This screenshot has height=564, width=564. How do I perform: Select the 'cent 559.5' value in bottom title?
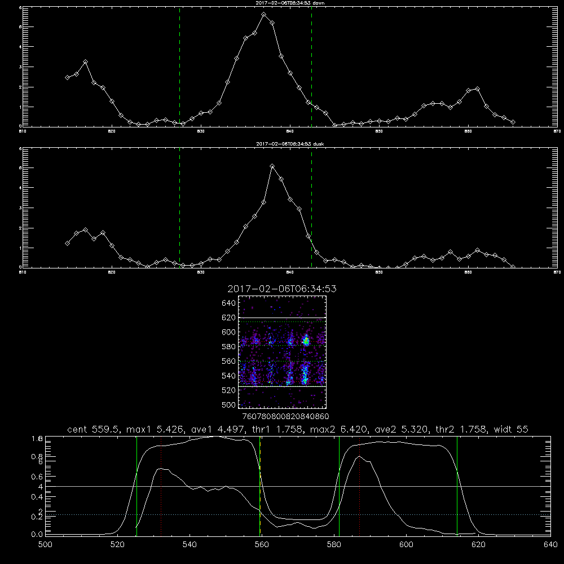pyautogui.click(x=93, y=429)
